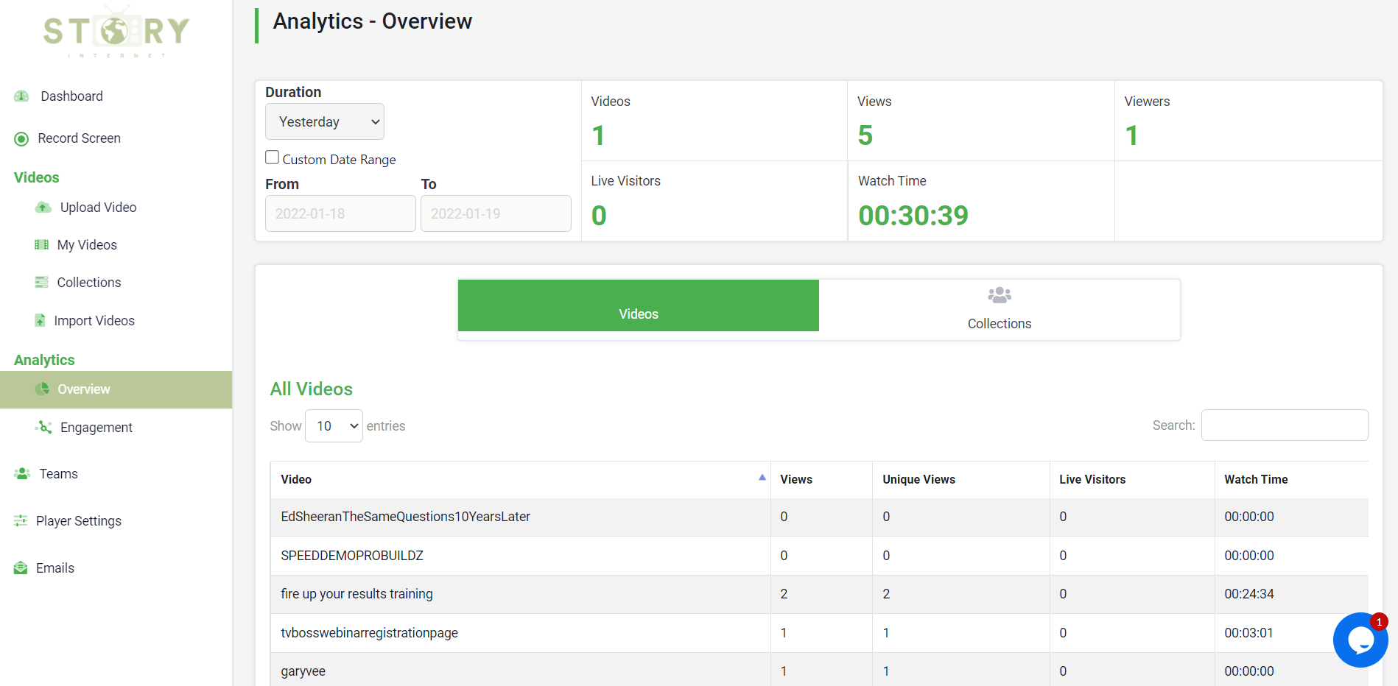Viewport: 1398px width, 686px height.
Task: Click 'fire up your results training' row
Action: click(x=819, y=594)
